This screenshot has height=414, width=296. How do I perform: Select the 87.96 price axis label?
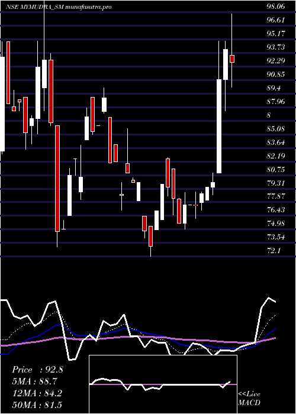coord(276,101)
